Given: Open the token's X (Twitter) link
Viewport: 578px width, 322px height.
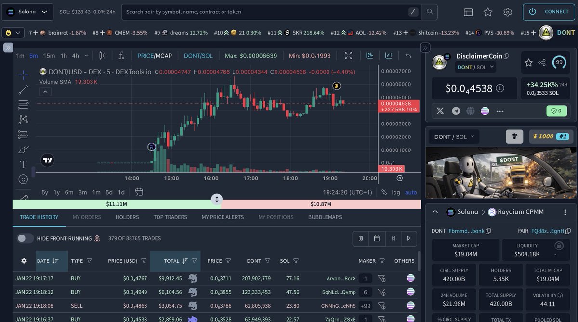Looking at the screenshot, I should click(x=440, y=111).
